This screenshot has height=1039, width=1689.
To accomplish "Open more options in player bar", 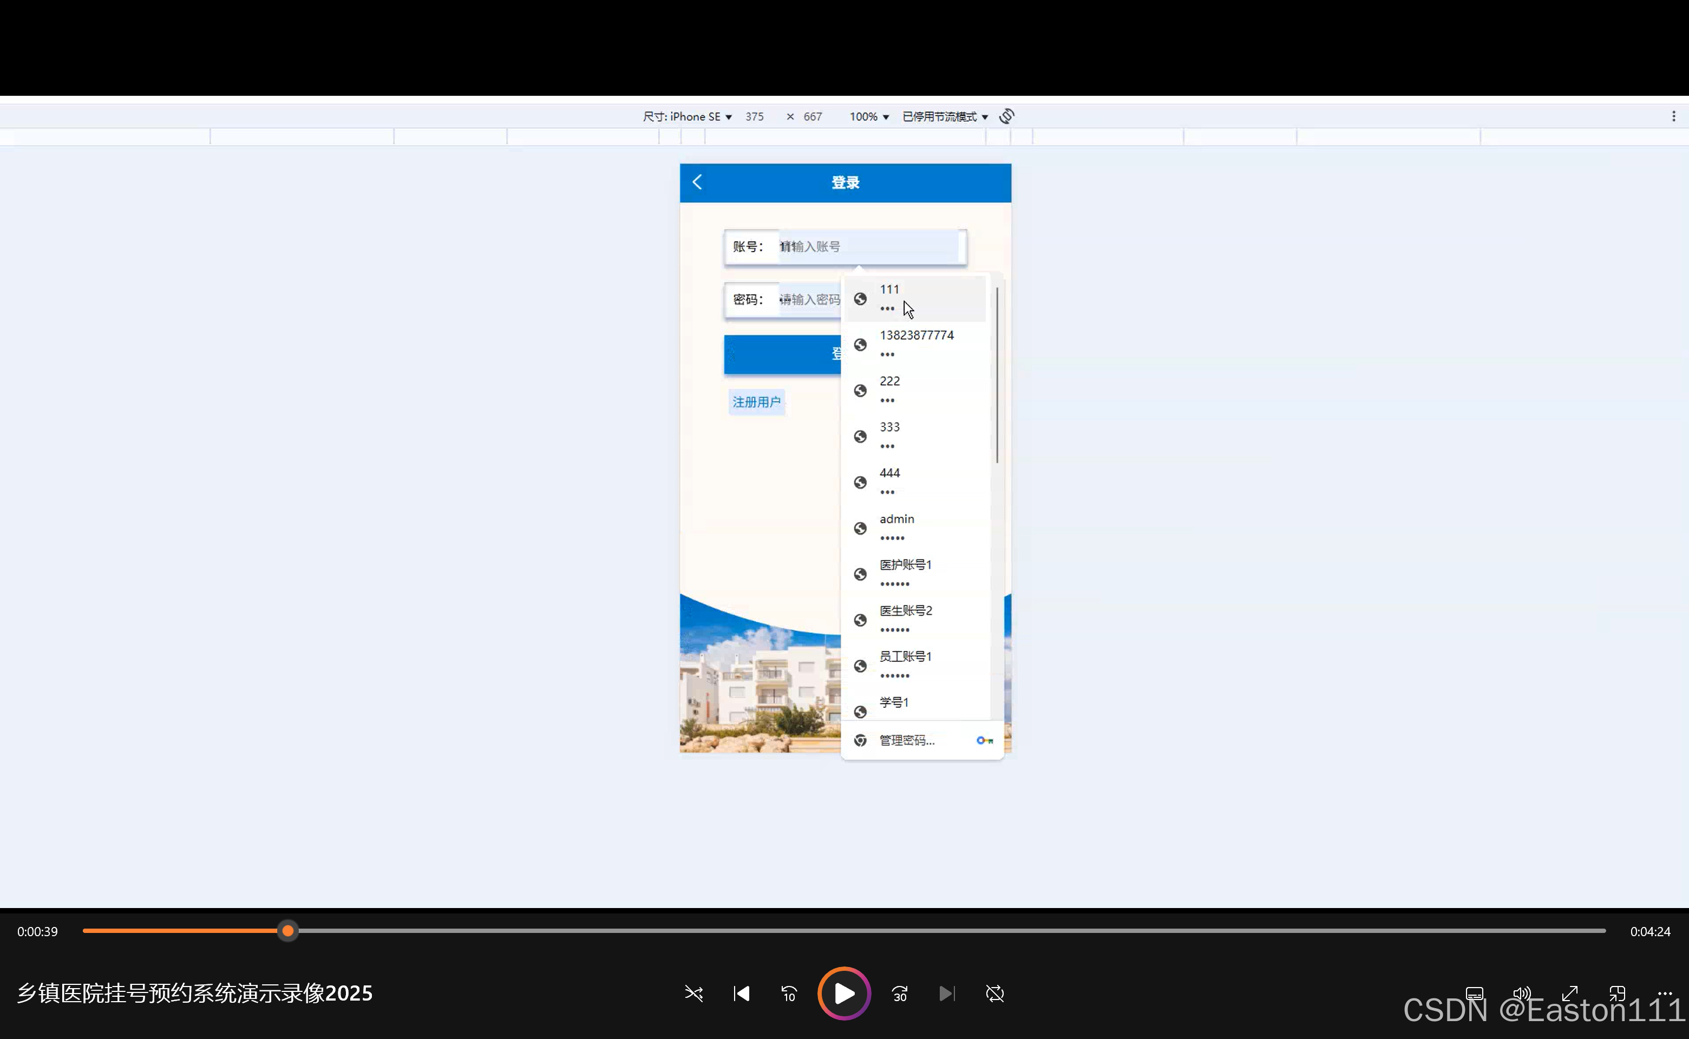I will click(x=1664, y=994).
